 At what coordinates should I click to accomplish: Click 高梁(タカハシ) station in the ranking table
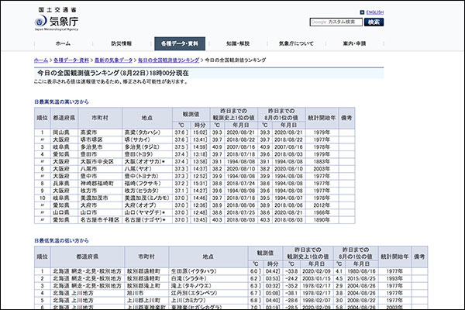coord(143,133)
